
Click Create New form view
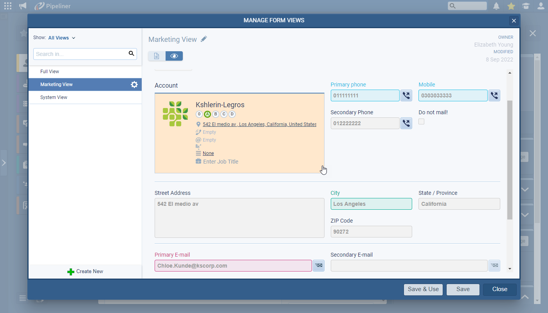tap(85, 272)
